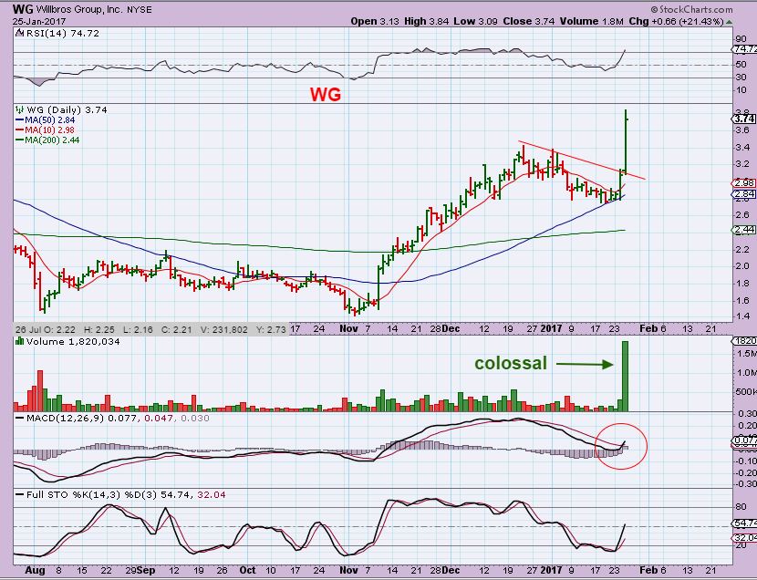Click the Sep month label on date axis
757x580 pixels.
[x=146, y=570]
